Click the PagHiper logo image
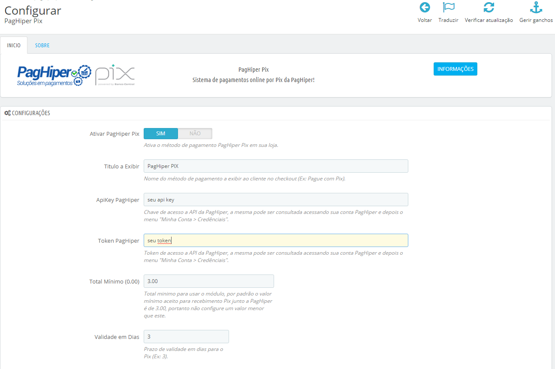Image resolution: width=555 pixels, height=369 pixels. tap(54, 76)
